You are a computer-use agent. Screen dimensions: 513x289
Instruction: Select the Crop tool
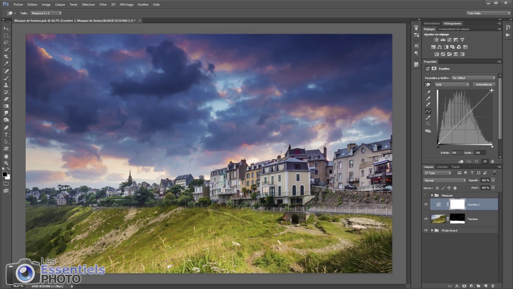coord(6,57)
